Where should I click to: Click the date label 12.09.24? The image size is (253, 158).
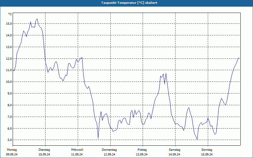(109, 155)
